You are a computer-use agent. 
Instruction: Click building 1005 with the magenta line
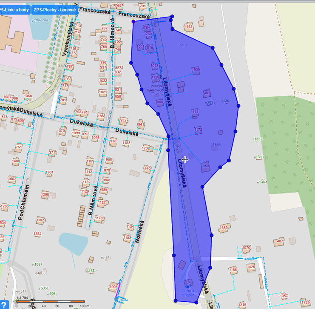pos(114,287)
